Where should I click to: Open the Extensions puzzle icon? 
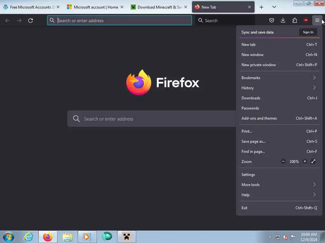point(295,20)
